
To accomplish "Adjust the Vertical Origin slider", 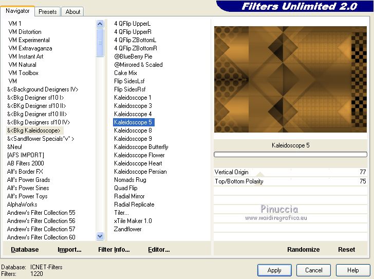I will click(290, 172).
